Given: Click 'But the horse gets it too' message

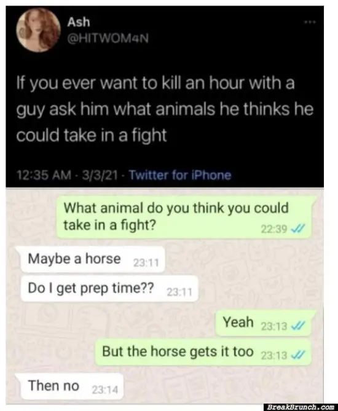Looking at the screenshot, I should [203, 352].
